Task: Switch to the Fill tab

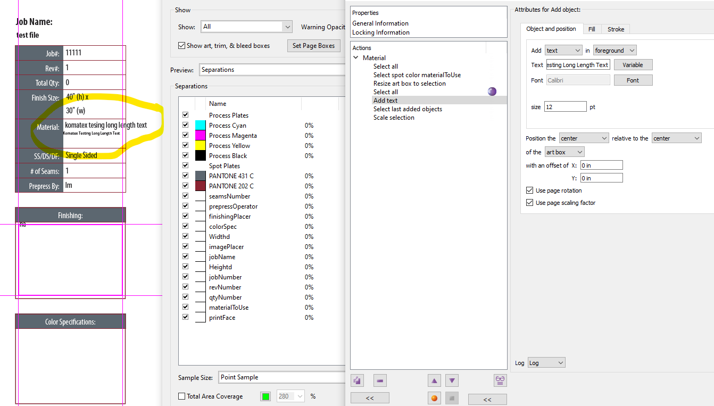Action: tap(592, 29)
